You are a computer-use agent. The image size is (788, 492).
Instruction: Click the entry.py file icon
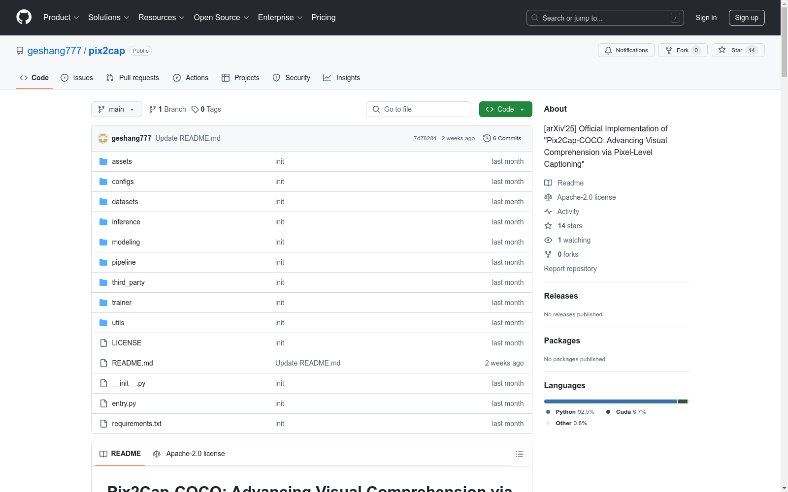[x=103, y=403]
